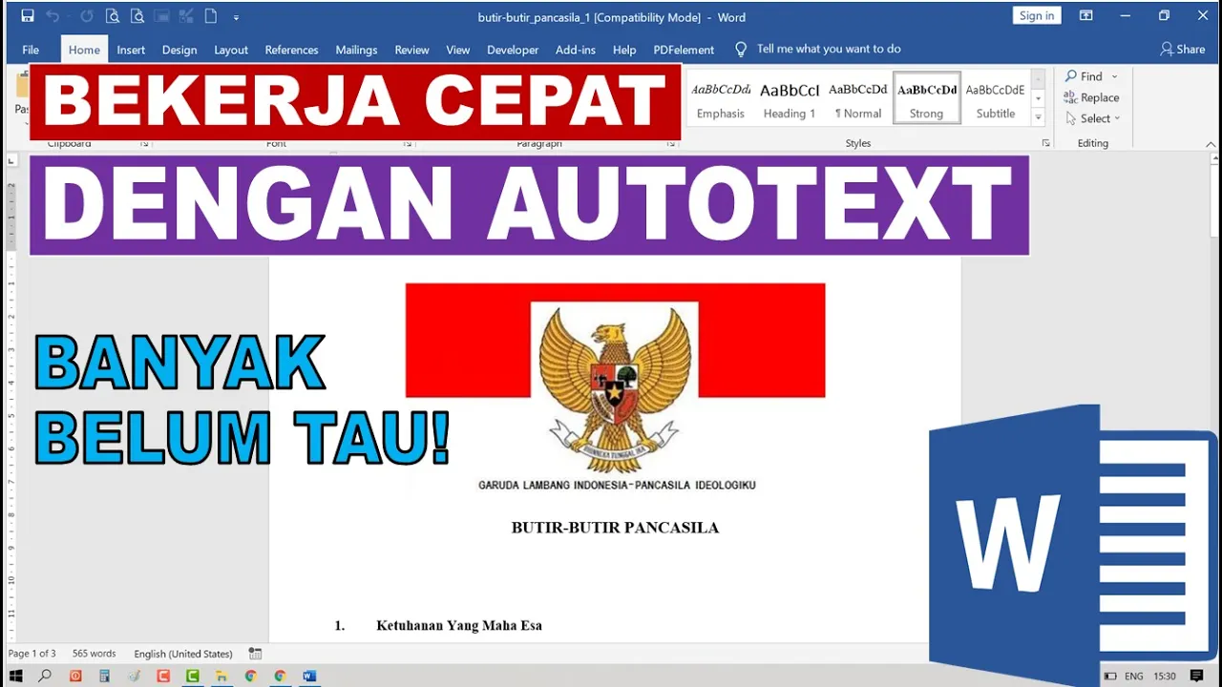Click the Sign in button
The image size is (1222, 687).
pos(1037,15)
